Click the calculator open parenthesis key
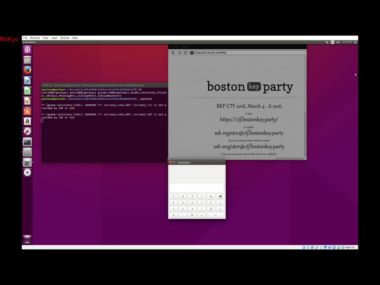 (211, 203)
